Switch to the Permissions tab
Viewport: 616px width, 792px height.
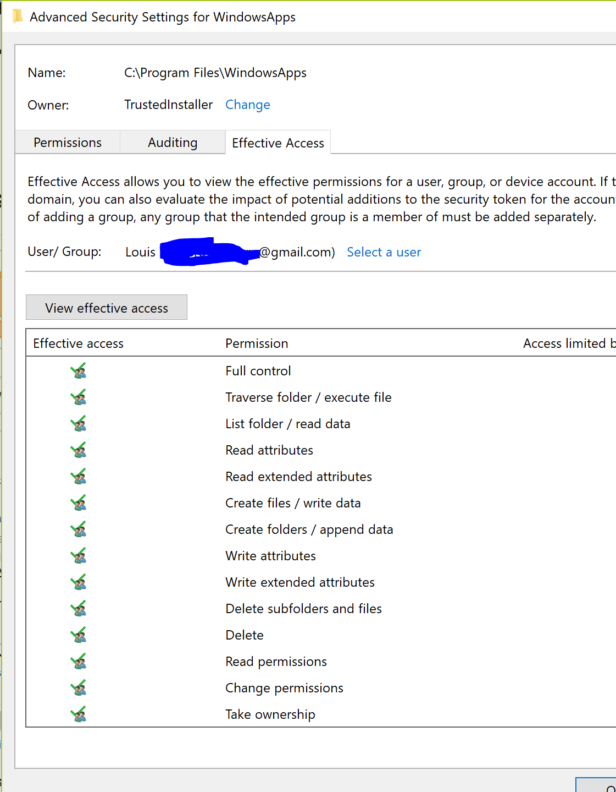click(67, 142)
